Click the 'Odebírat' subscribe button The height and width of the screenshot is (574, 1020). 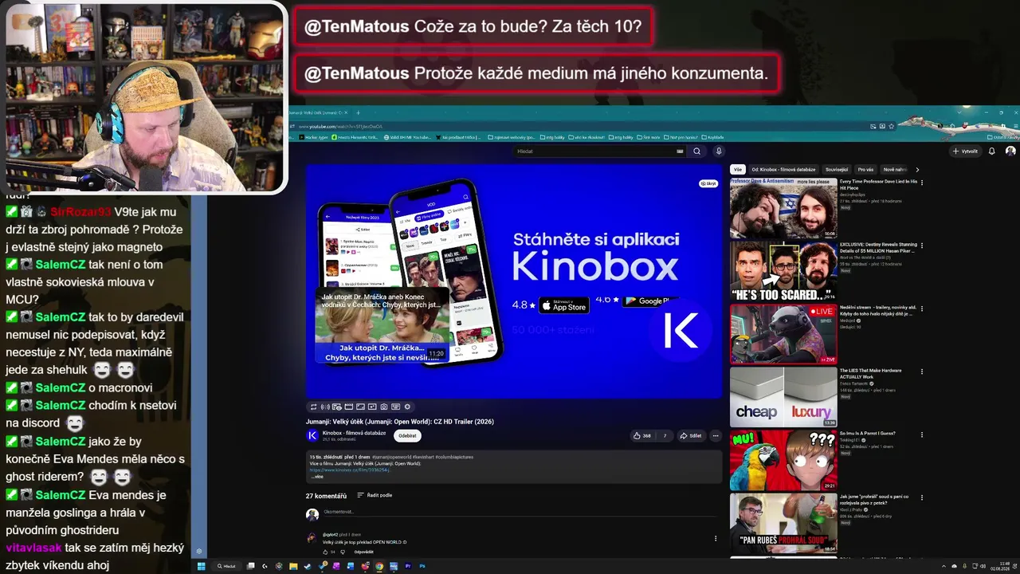tap(407, 436)
